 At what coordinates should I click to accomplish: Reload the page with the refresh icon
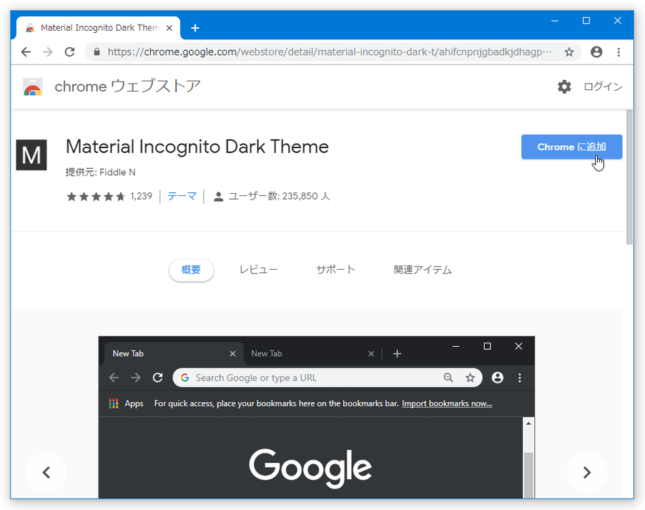[x=69, y=52]
